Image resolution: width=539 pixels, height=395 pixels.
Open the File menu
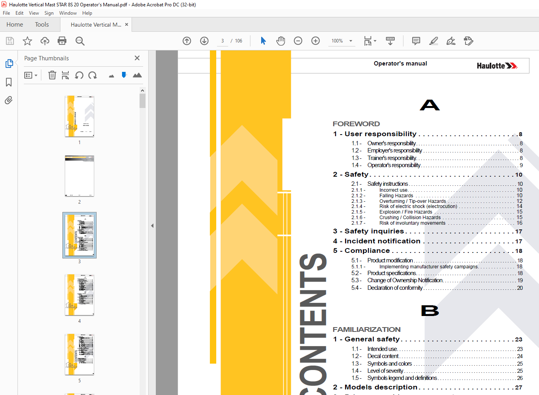(6, 13)
